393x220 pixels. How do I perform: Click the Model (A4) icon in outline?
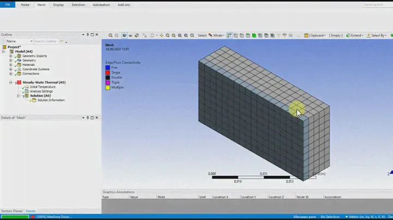click(11, 52)
